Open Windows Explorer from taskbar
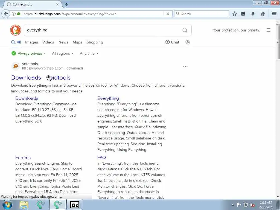The width and height of the screenshot is (280, 210). 24,205
